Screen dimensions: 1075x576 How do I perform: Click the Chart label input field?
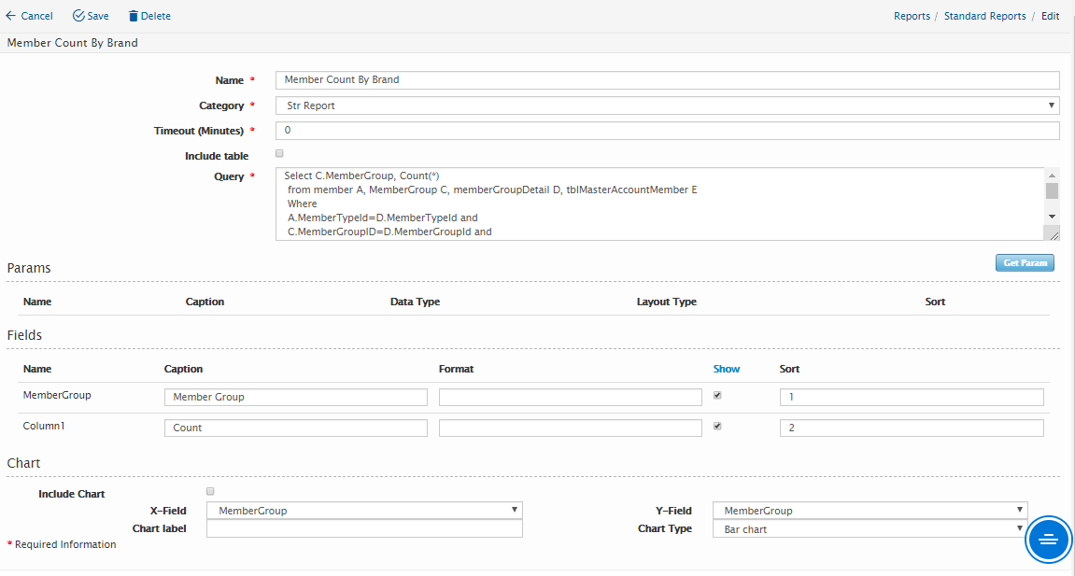tap(364, 529)
